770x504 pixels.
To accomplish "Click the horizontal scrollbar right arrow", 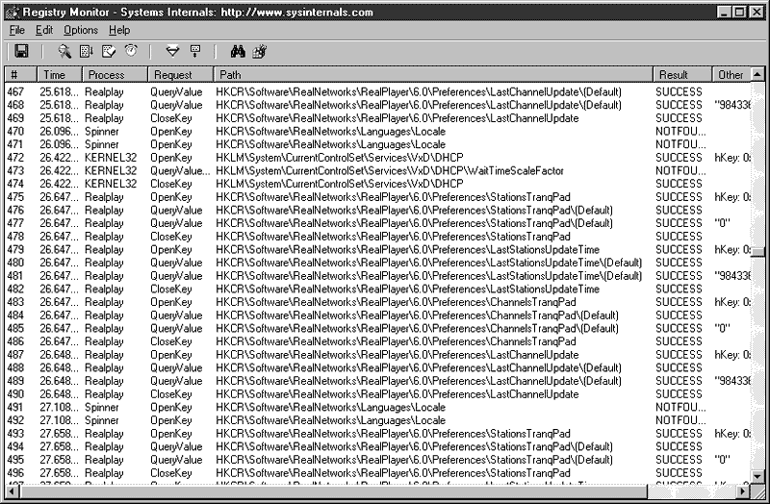I will 743,491.
